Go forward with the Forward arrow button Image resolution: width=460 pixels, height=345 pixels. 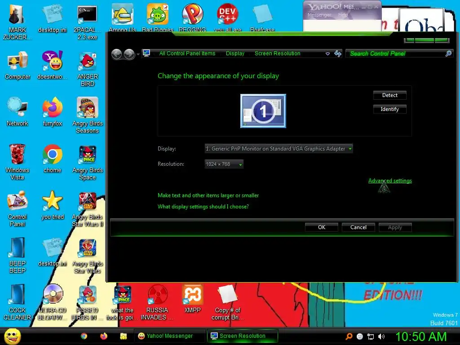point(129,54)
